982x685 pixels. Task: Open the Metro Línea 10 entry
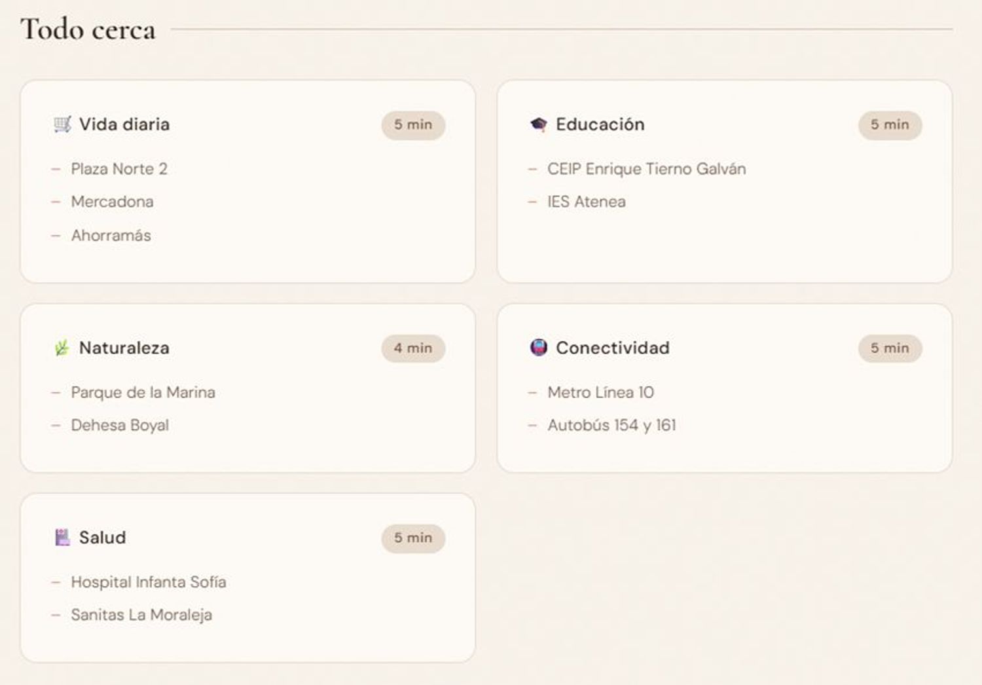click(600, 392)
